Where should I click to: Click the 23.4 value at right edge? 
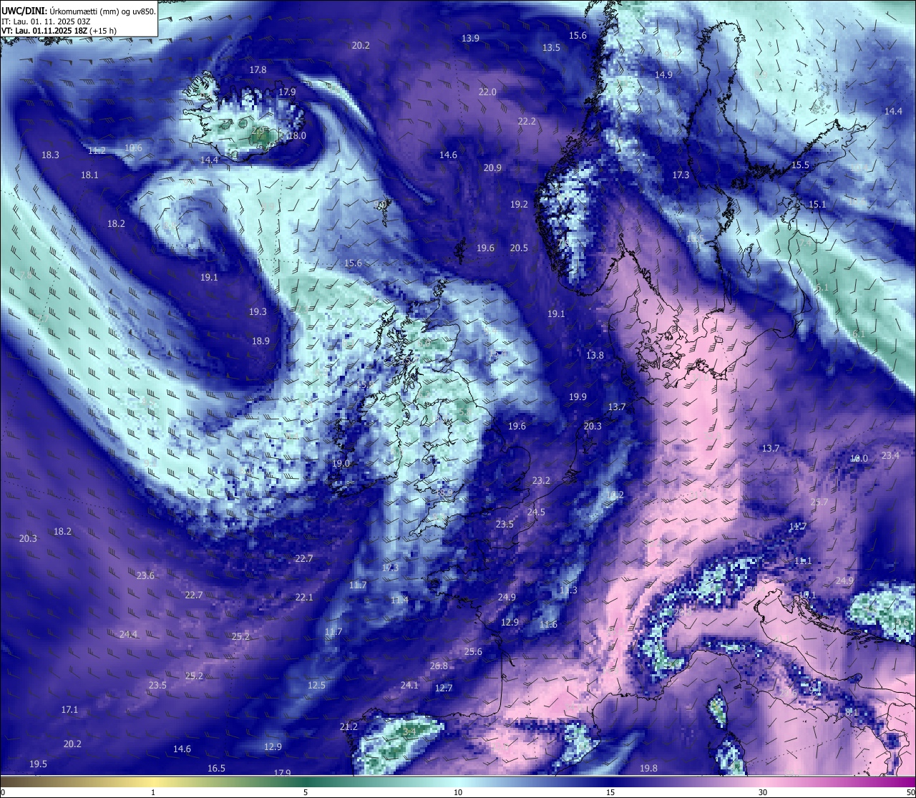[x=890, y=456]
